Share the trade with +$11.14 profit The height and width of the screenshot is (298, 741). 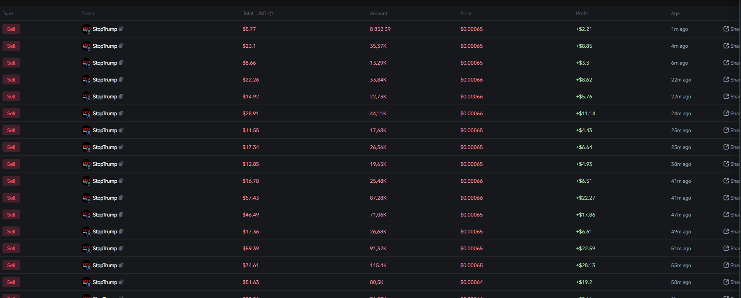point(726,113)
